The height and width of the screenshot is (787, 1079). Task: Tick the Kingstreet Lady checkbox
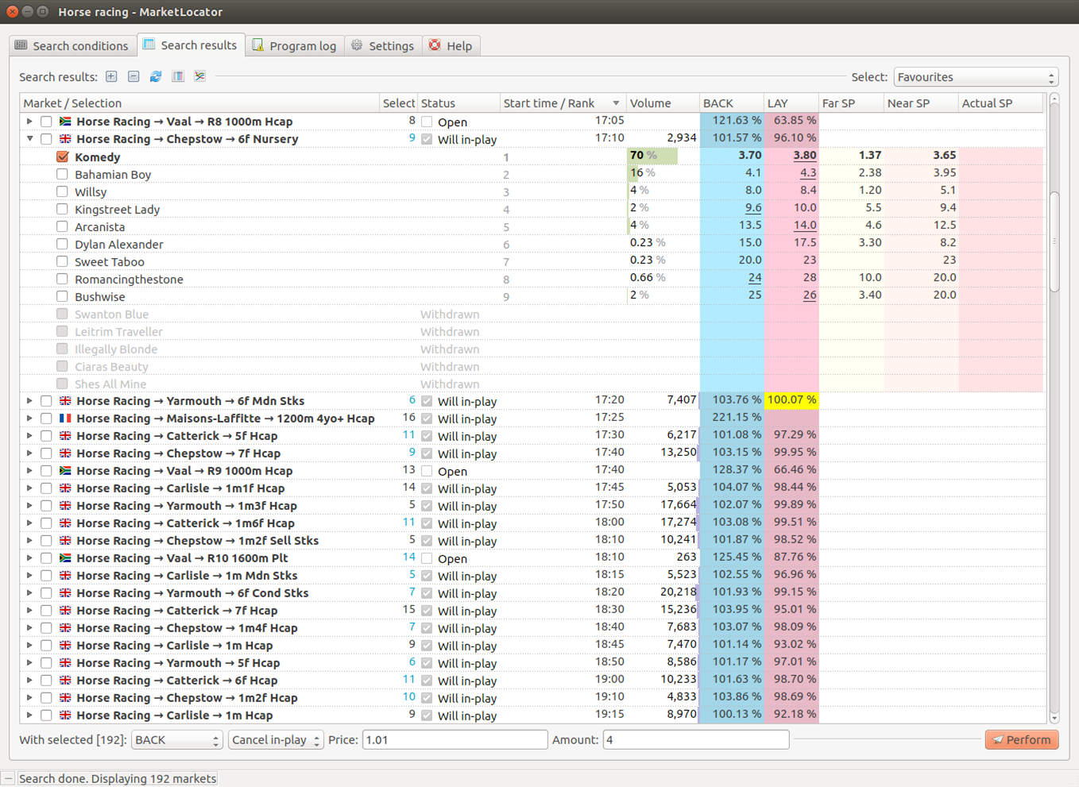(62, 209)
